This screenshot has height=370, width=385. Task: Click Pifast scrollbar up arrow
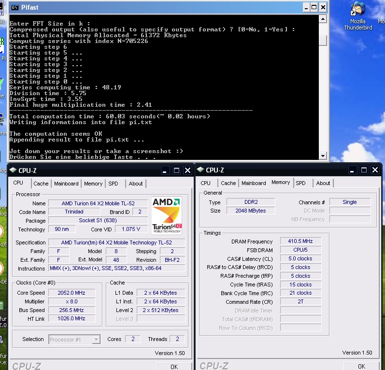click(323, 19)
